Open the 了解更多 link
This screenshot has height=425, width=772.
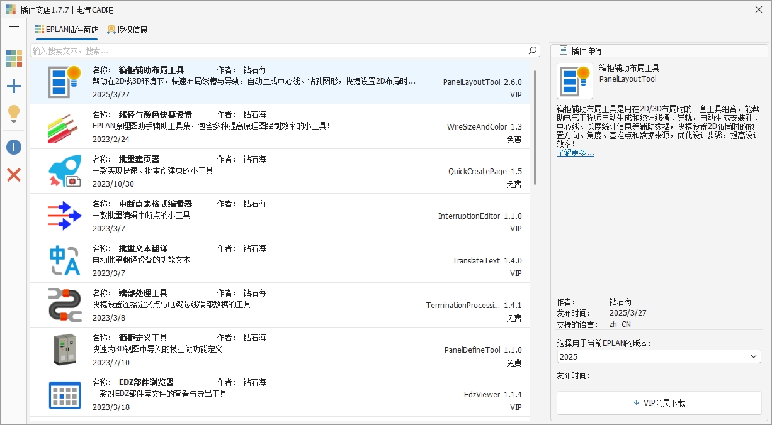pos(575,153)
